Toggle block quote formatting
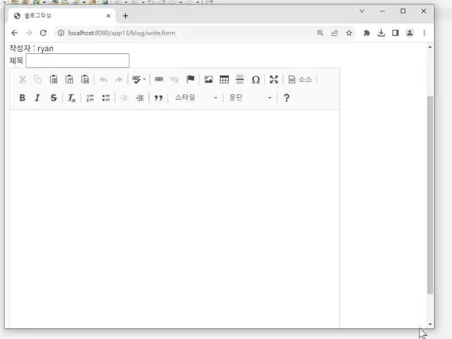 point(159,98)
